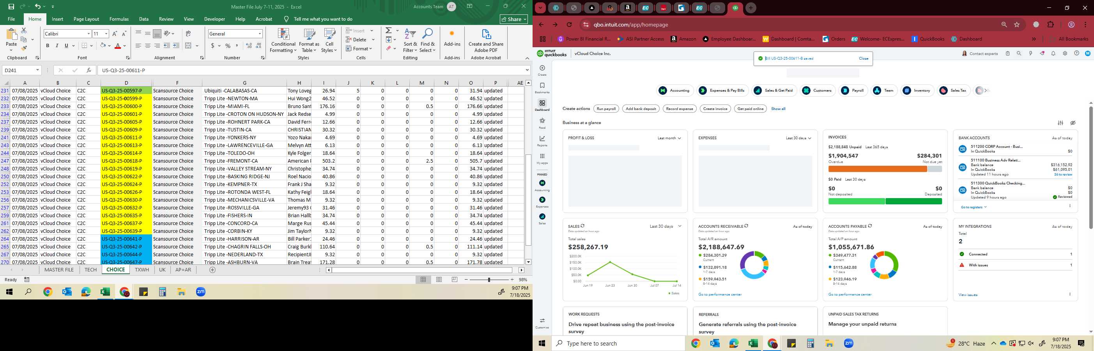Open Conditional Formatting in Styles group
The width and height of the screenshot is (1094, 351).
(283, 41)
